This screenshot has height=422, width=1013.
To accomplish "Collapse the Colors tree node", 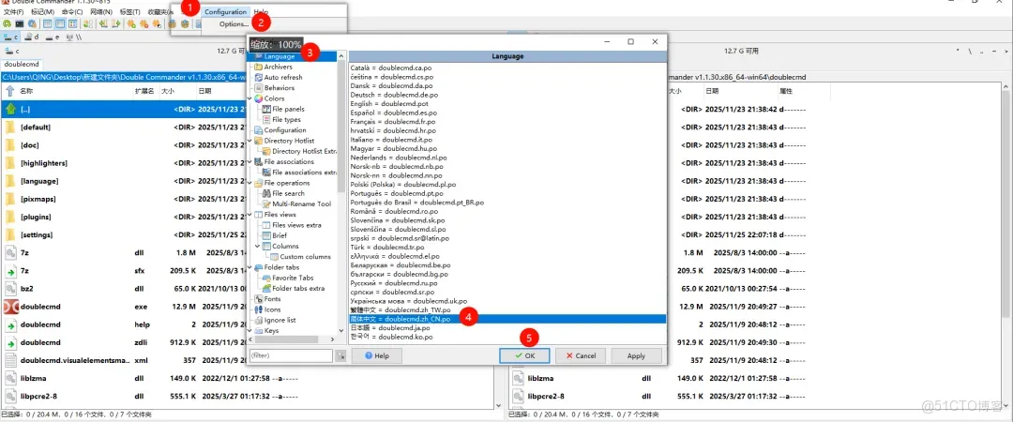I will pyautogui.click(x=250, y=98).
